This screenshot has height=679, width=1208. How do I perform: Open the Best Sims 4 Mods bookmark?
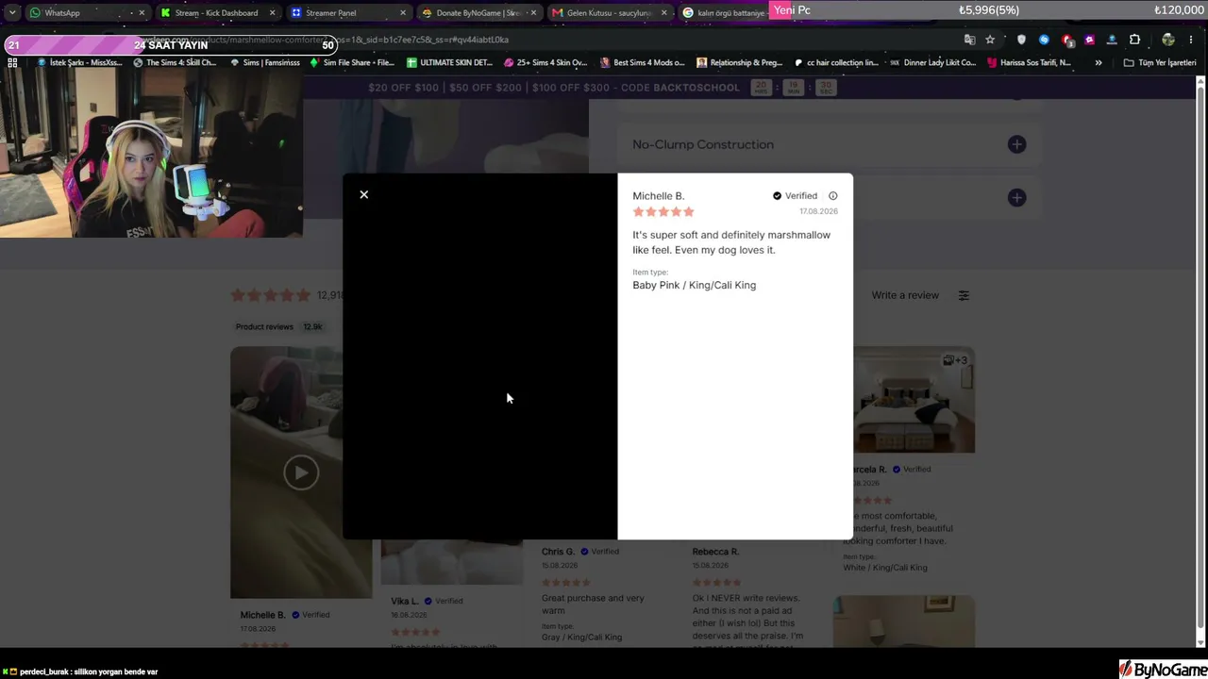pyautogui.click(x=643, y=62)
